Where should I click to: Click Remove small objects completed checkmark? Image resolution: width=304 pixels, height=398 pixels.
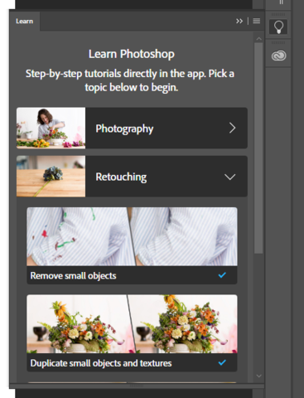pos(222,275)
